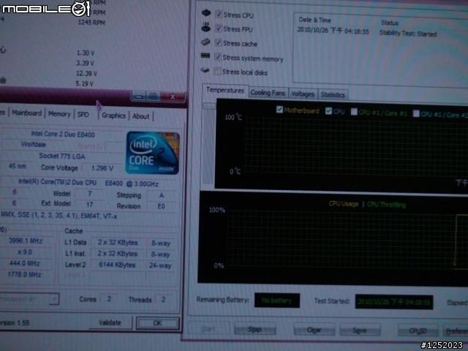
Task: Click the Threads count field
Action: point(163,299)
